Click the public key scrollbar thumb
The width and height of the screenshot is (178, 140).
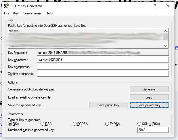tap(166, 37)
